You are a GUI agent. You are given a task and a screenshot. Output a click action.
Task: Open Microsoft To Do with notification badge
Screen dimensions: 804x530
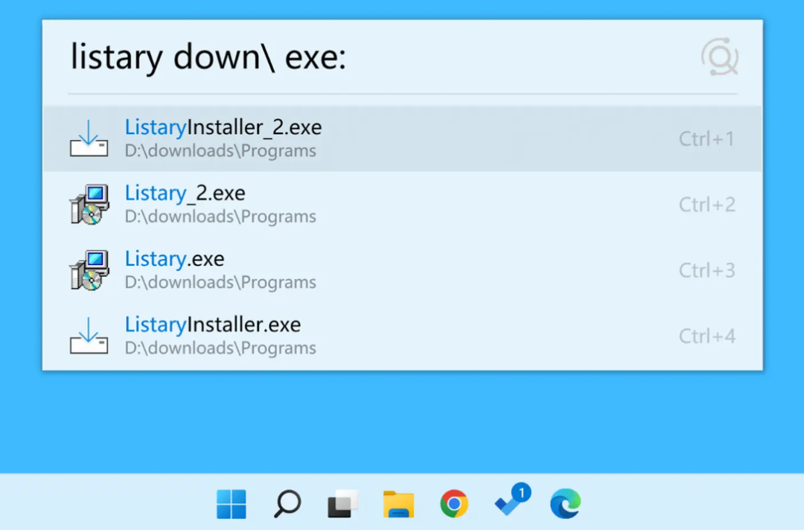[509, 504]
